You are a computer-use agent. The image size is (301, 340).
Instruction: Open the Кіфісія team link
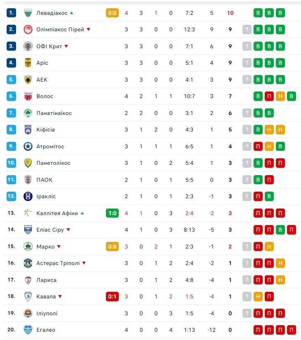45,130
